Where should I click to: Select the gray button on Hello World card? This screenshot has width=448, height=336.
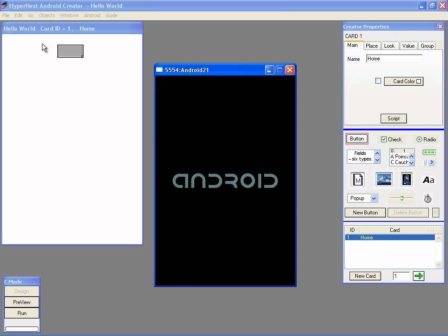point(70,51)
